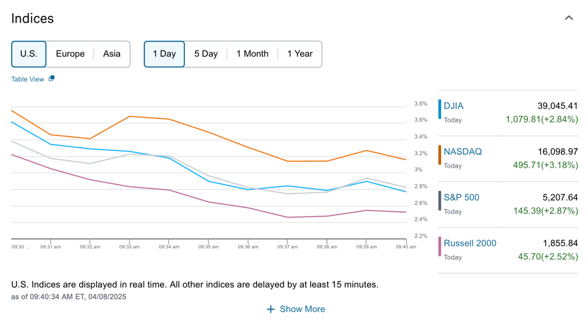Open the S&P 500 index link
Viewport: 588px width, 326px height.
461,198
